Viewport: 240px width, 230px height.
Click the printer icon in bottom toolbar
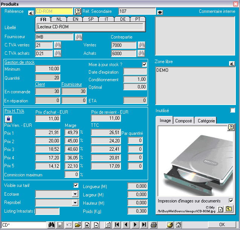154,225
